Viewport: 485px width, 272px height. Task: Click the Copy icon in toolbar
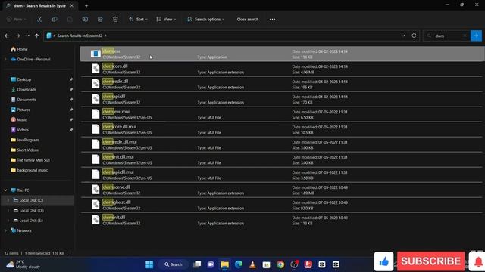tap(55, 19)
